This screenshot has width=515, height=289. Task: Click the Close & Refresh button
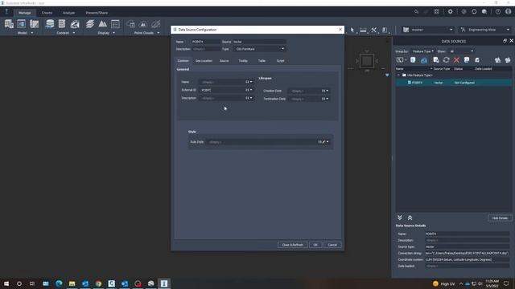coord(292,245)
